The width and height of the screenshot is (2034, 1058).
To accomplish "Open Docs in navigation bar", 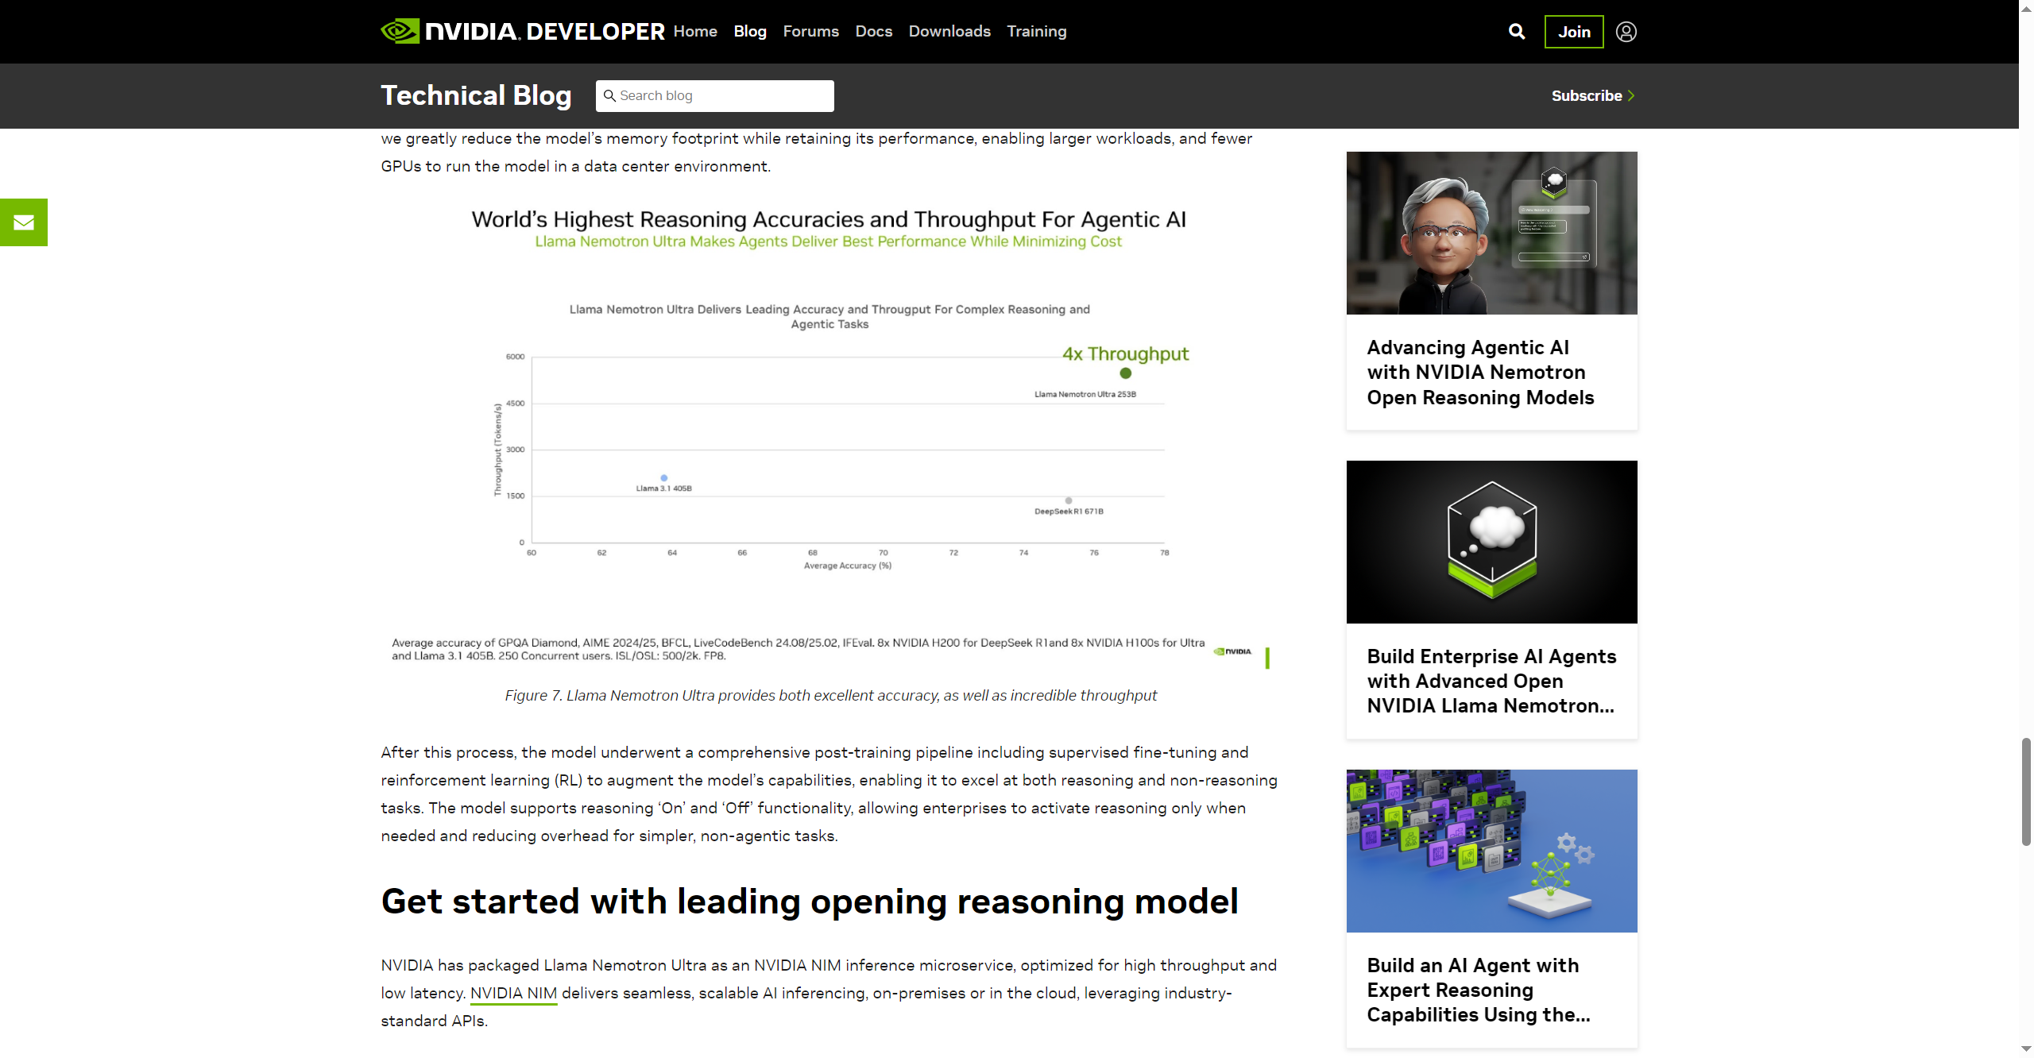I will pos(873,32).
